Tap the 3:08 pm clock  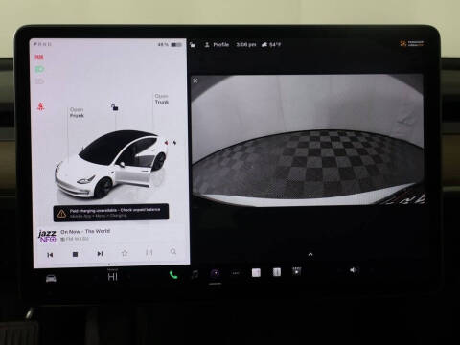coord(246,44)
